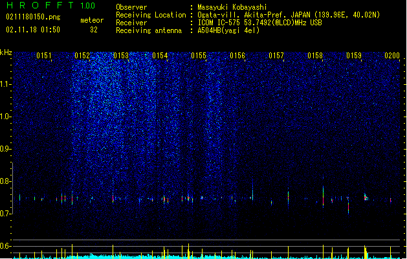Viewport: 407px width, 259px height.
Task: Select Ogata-vill. Akita-Pref. JAPAN location text
Action: tap(289, 15)
